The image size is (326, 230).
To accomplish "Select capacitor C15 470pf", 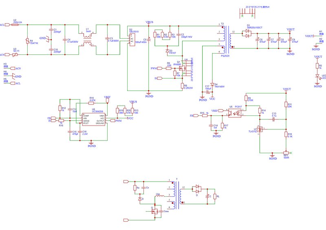I will coord(70,132).
